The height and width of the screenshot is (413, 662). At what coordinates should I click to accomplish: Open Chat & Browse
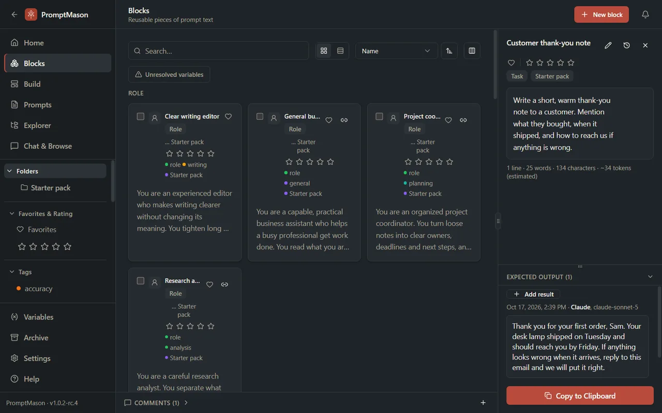tap(57, 146)
